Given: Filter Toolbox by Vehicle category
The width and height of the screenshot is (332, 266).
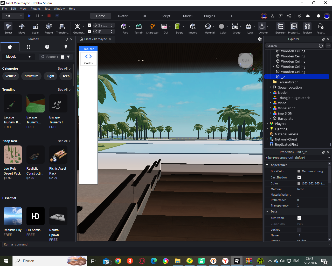Looking at the screenshot, I should 11,76.
